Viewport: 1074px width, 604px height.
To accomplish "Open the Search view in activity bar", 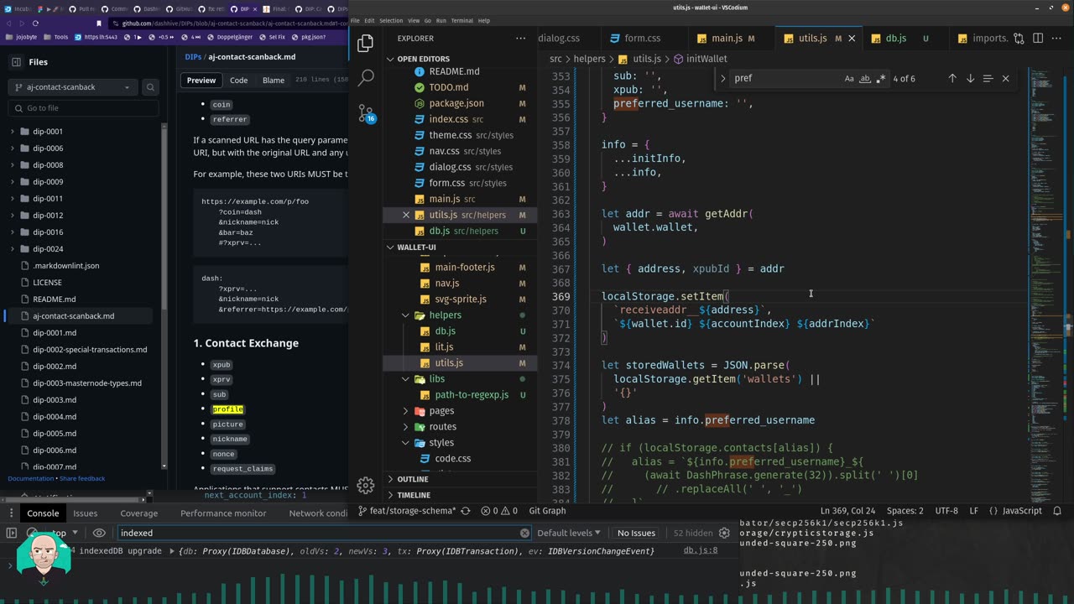I will point(366,78).
